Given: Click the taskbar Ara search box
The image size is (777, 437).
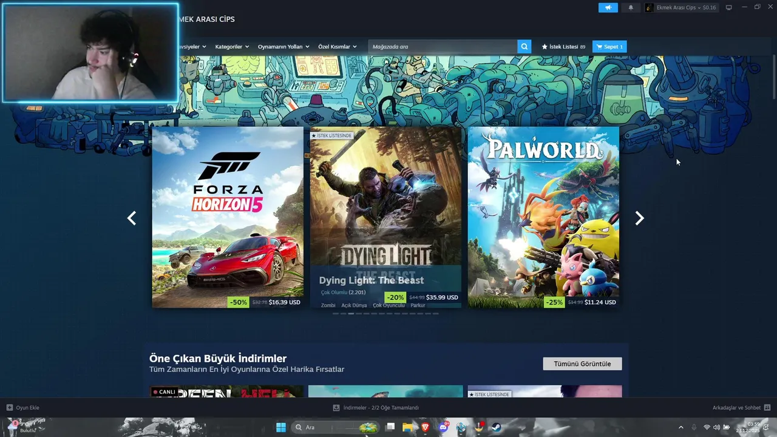Looking at the screenshot, I should tap(336, 427).
